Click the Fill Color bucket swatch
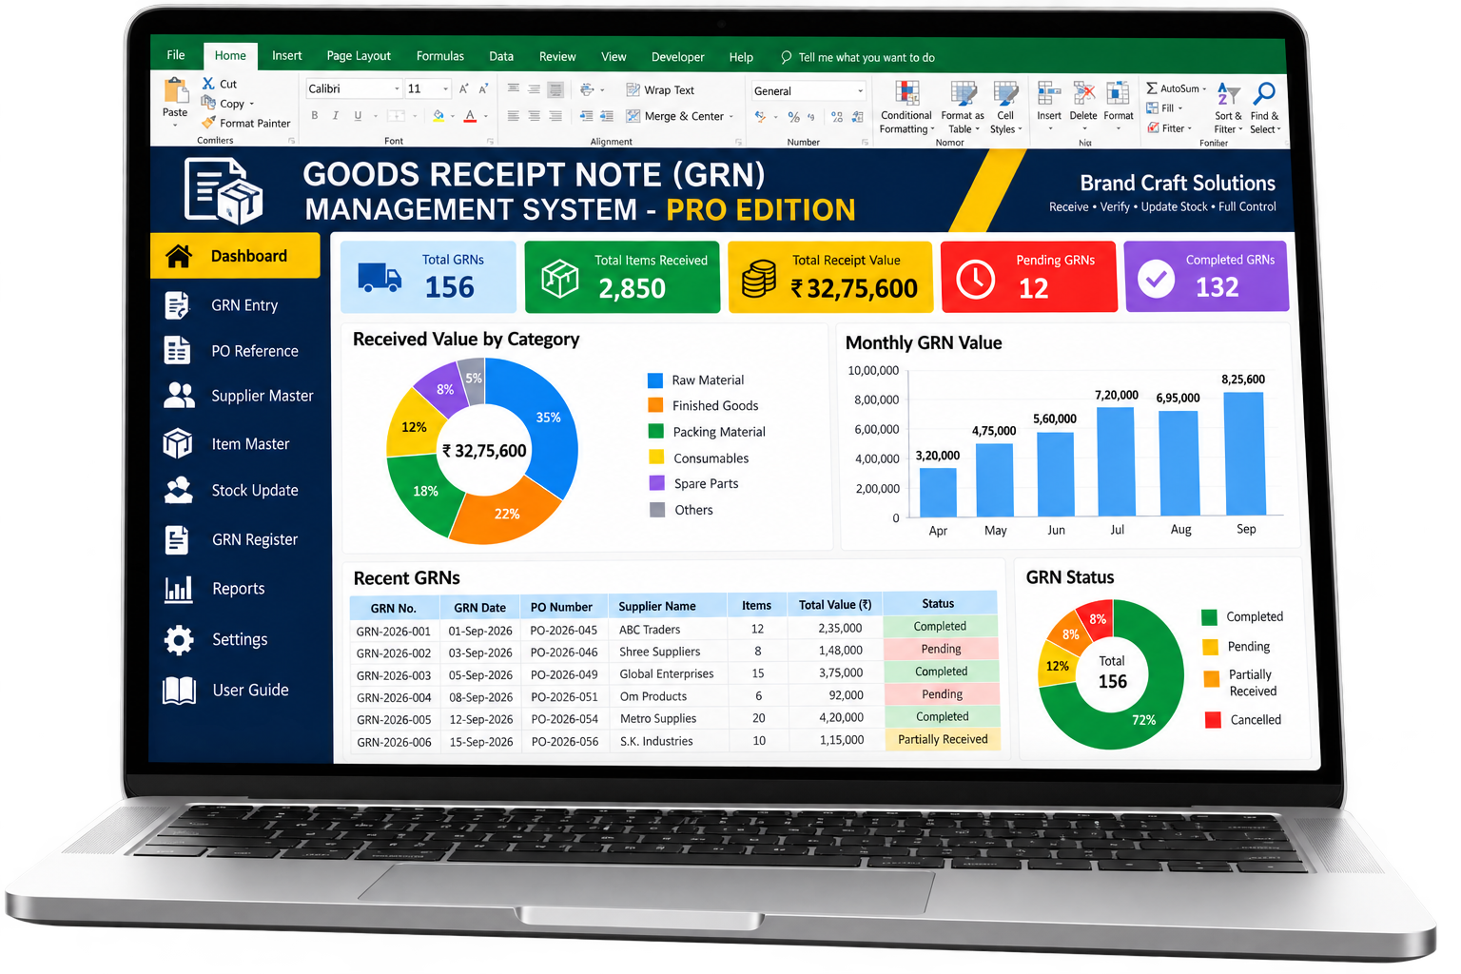The height and width of the screenshot is (974, 1461). pos(438,116)
